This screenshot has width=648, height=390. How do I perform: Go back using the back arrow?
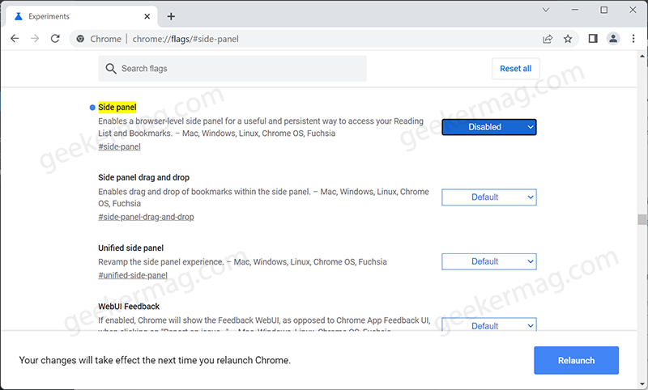point(15,39)
